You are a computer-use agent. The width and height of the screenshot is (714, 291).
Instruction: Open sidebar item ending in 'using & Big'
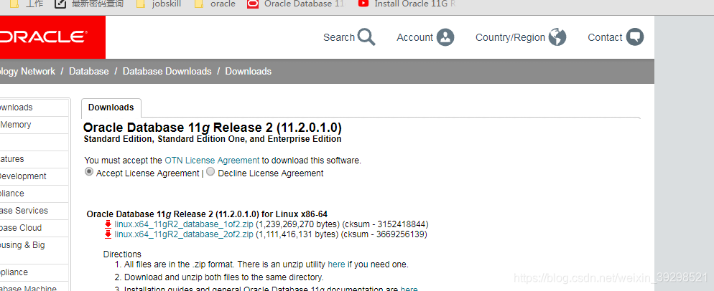pos(22,245)
